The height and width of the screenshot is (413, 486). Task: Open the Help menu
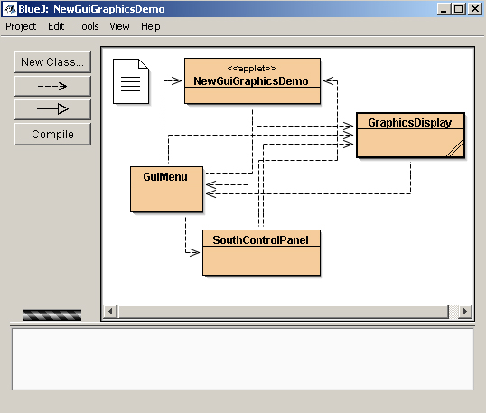pyautogui.click(x=151, y=26)
